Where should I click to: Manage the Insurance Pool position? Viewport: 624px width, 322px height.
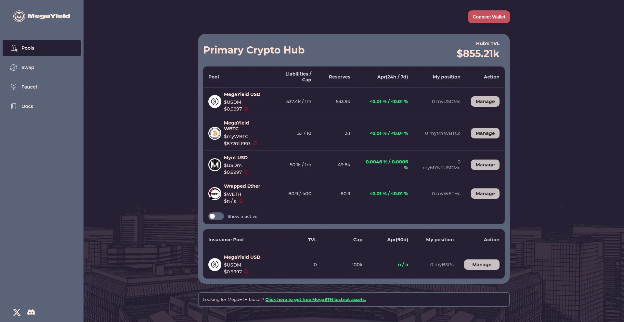(x=481, y=265)
